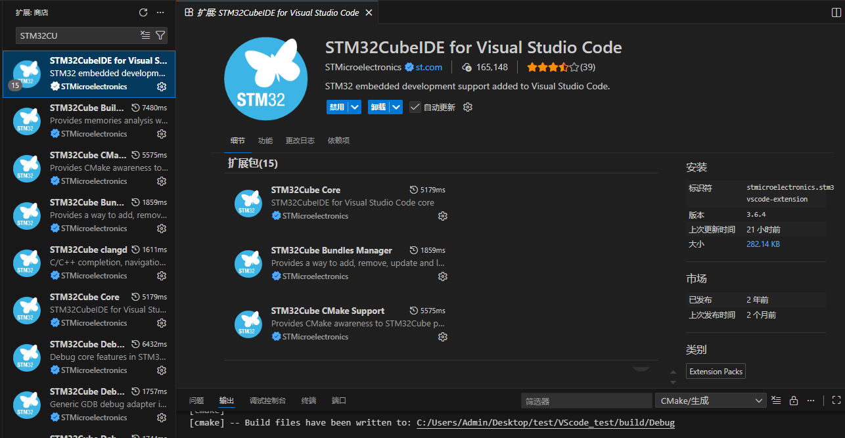
Task: Click the large STM32 butterfly logo
Action: point(265,79)
